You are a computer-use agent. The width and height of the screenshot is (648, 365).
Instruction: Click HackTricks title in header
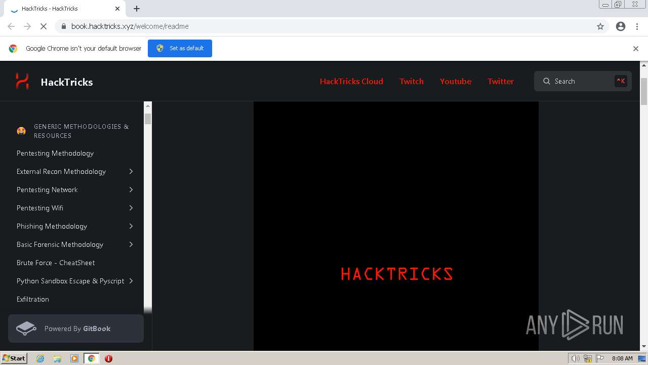click(x=67, y=82)
